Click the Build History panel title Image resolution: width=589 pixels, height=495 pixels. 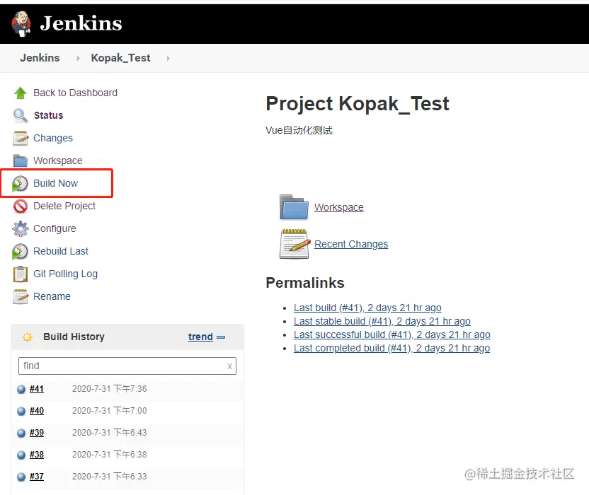coord(74,337)
